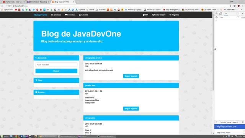Open the Chrome three-dot menu
Image resolution: width=245 pixels, height=138 pixels.
(243, 6)
